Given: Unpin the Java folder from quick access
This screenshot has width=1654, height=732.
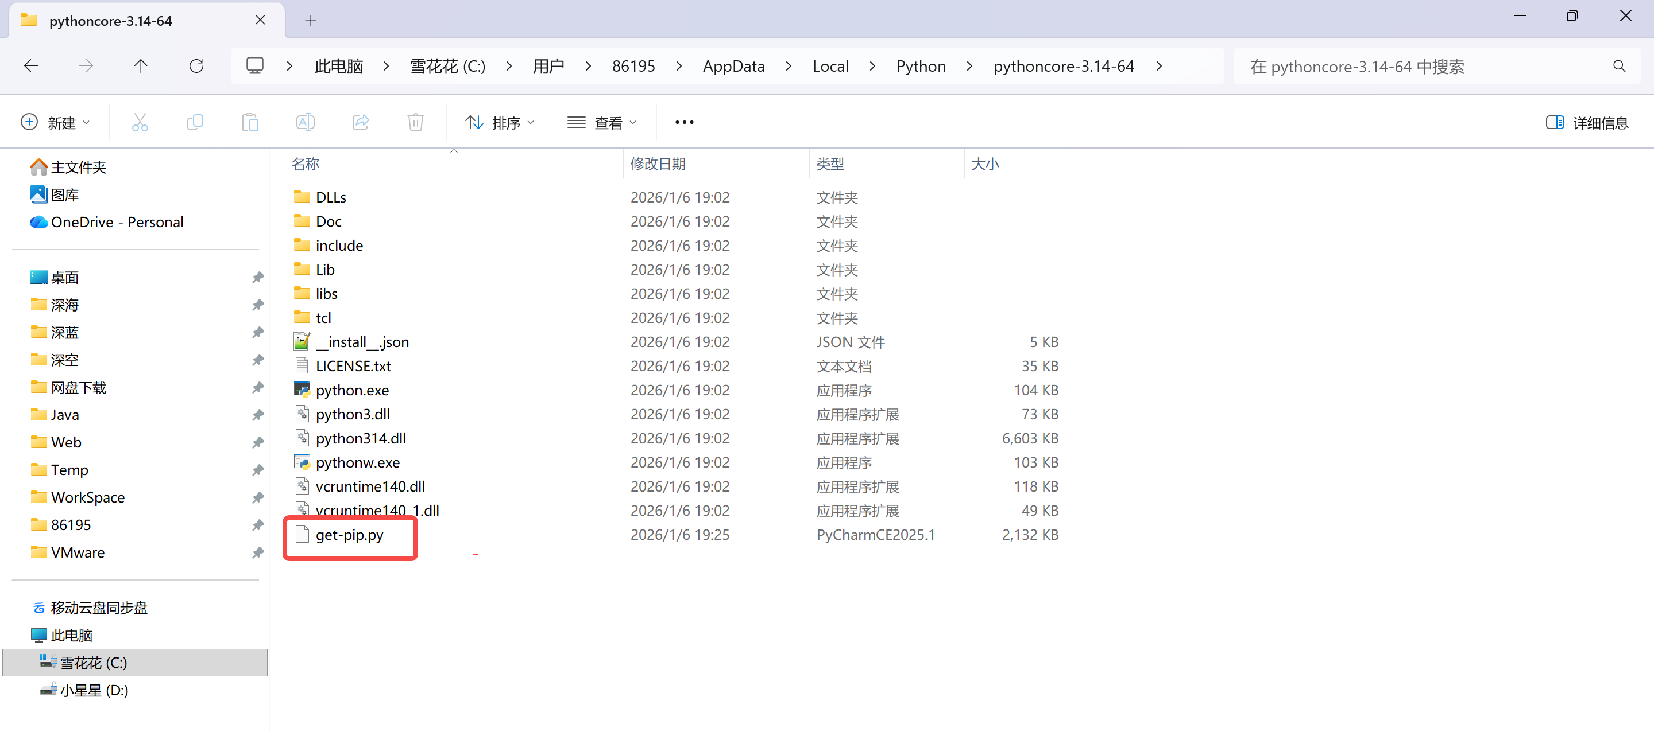Looking at the screenshot, I should pos(258,415).
